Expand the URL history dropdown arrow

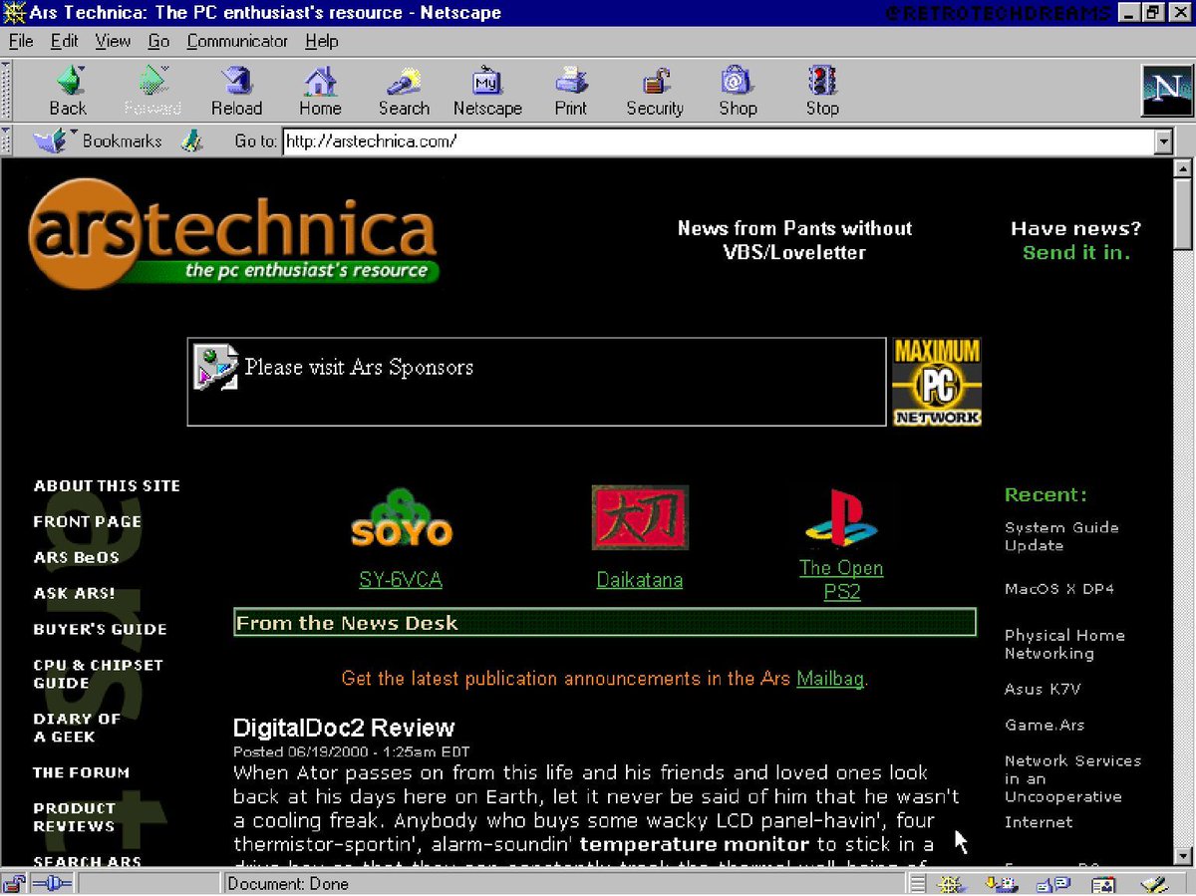coord(1163,142)
